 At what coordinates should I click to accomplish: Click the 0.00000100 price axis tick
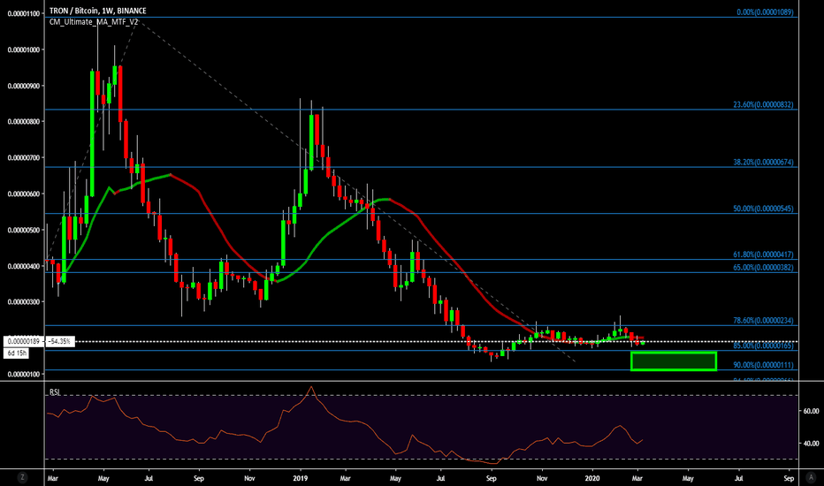[x=23, y=374]
